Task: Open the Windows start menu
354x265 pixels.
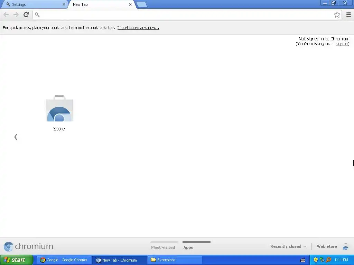Action: [17, 260]
